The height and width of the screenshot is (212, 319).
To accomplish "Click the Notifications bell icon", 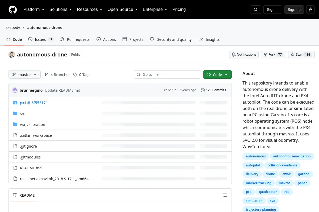I will 234,55.
